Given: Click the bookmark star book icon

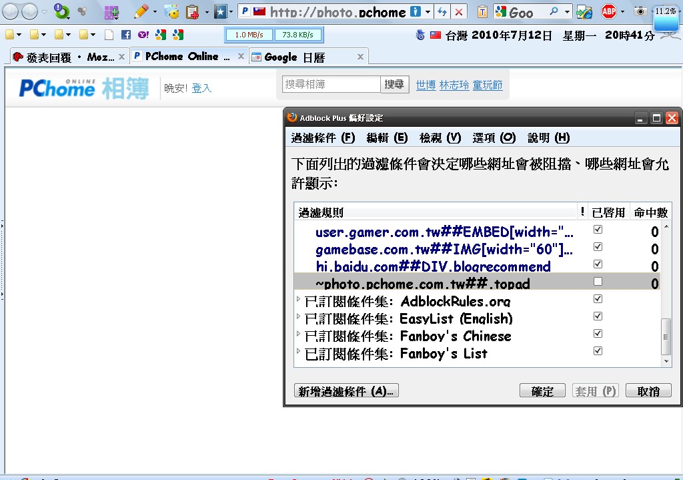Looking at the screenshot, I should (x=220, y=12).
